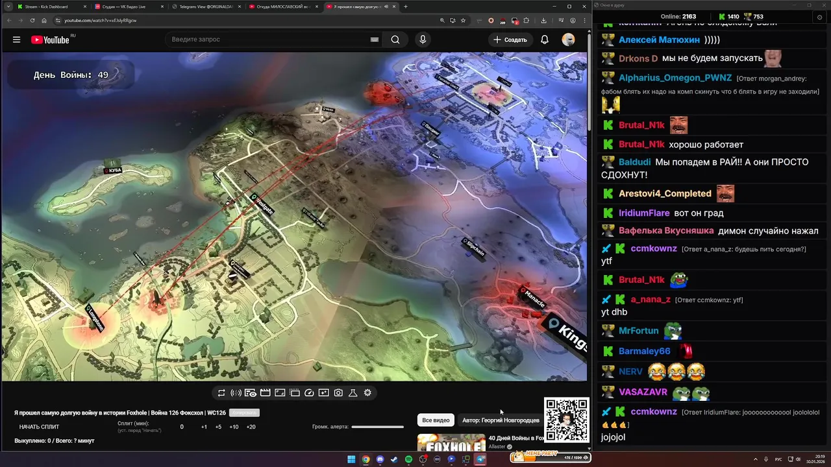Click the clapperboard icon in player toolbar
831x467 pixels.
tap(265, 393)
